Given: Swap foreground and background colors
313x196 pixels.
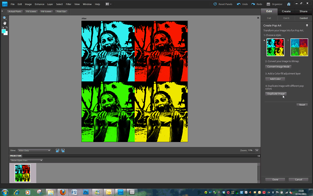Looking at the screenshot, I should pos(7,27).
